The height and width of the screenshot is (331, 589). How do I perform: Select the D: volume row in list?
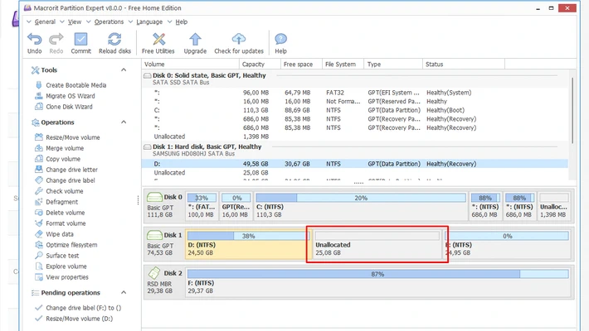pos(355,164)
